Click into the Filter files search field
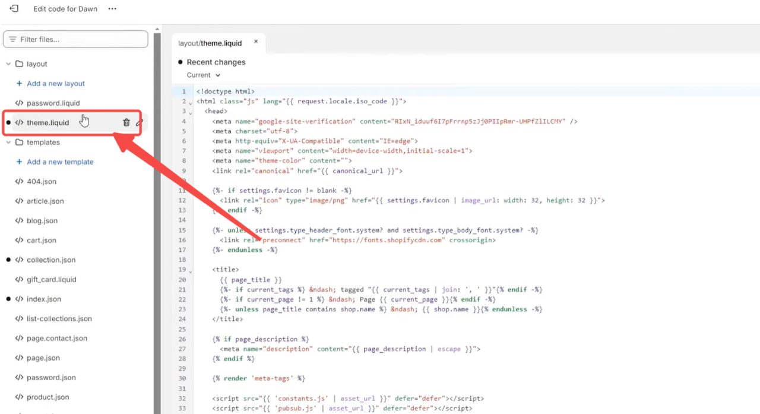 pyautogui.click(x=75, y=39)
